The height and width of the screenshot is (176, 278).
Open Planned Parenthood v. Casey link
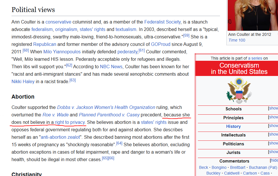pyautogui.click(x=109, y=115)
